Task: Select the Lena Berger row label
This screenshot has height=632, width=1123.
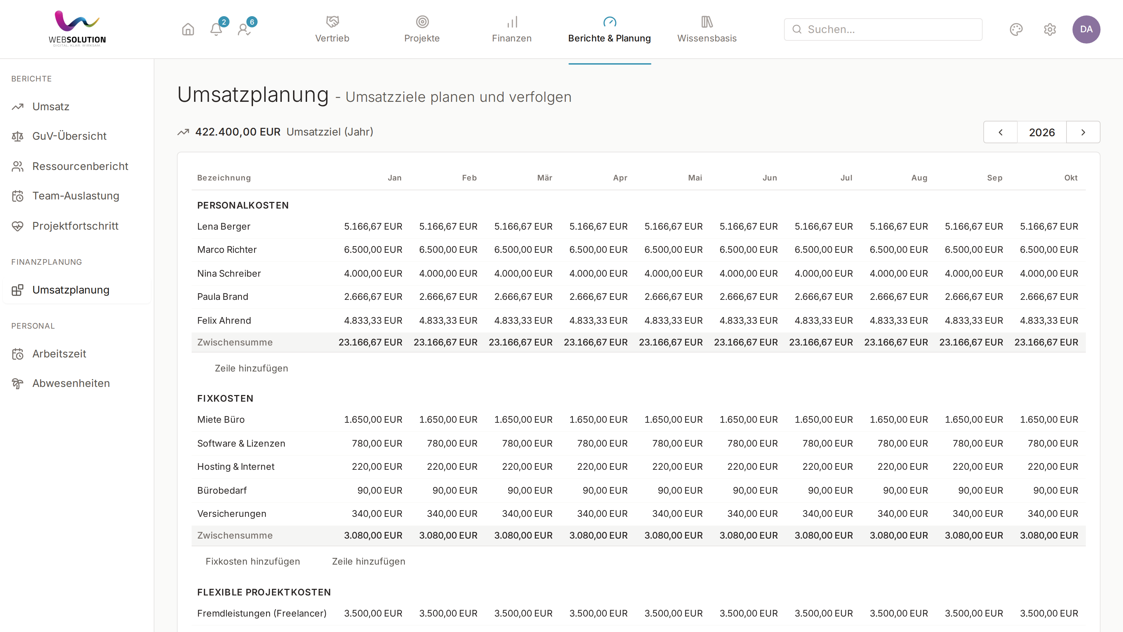Action: point(224,226)
